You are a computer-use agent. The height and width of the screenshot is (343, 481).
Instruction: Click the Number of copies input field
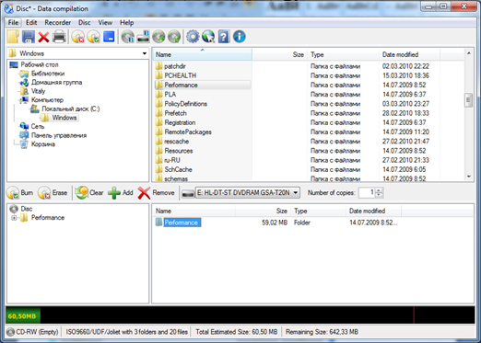click(x=367, y=193)
